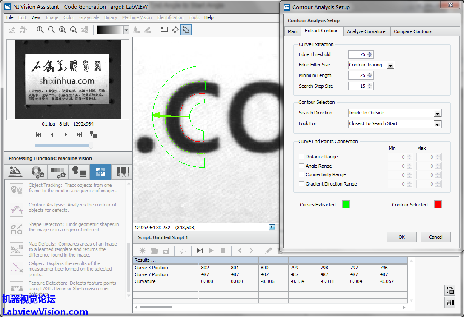This screenshot has width=464, height=317.
Task: Click the Cancel button
Action: pyautogui.click(x=435, y=237)
